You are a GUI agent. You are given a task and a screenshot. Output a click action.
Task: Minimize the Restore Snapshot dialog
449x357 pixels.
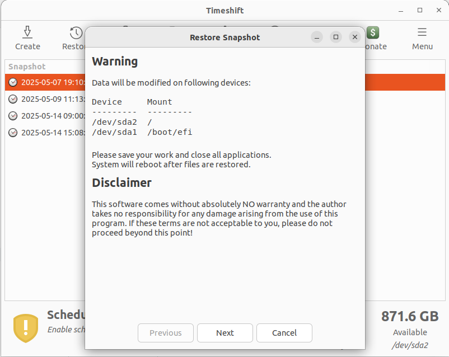pyautogui.click(x=317, y=37)
